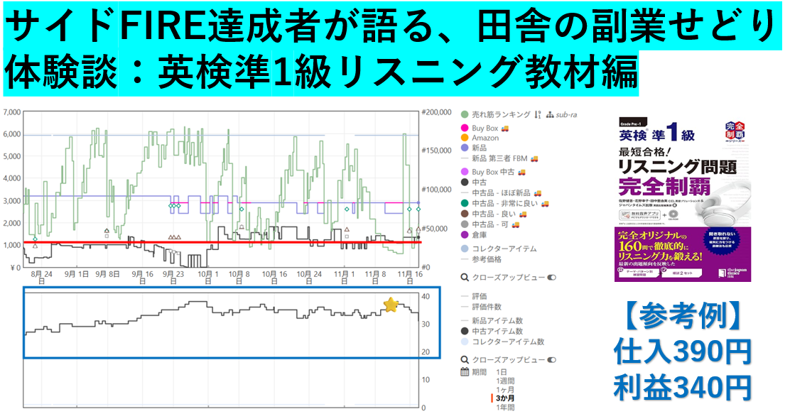Screen dimensions: 790x414
Task: Click the calendar icon next to 期間
Action: pos(465,371)
